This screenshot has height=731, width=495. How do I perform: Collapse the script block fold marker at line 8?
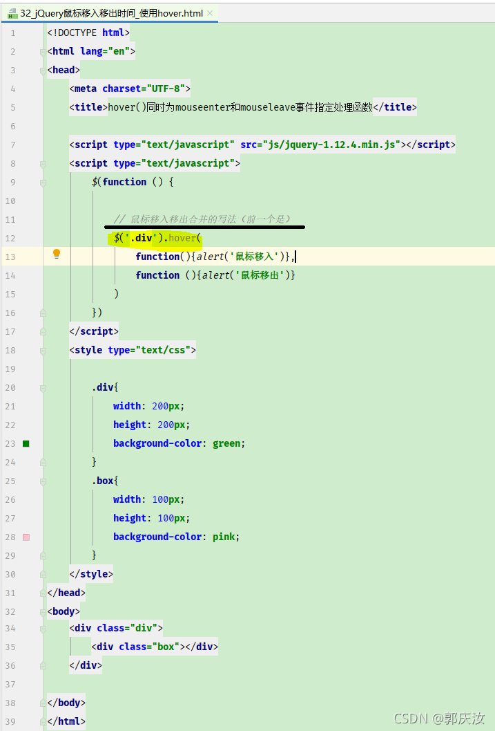coord(43,164)
